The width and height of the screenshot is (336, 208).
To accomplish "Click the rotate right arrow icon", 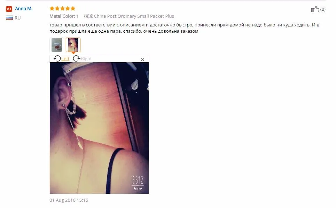I will coord(77,58).
